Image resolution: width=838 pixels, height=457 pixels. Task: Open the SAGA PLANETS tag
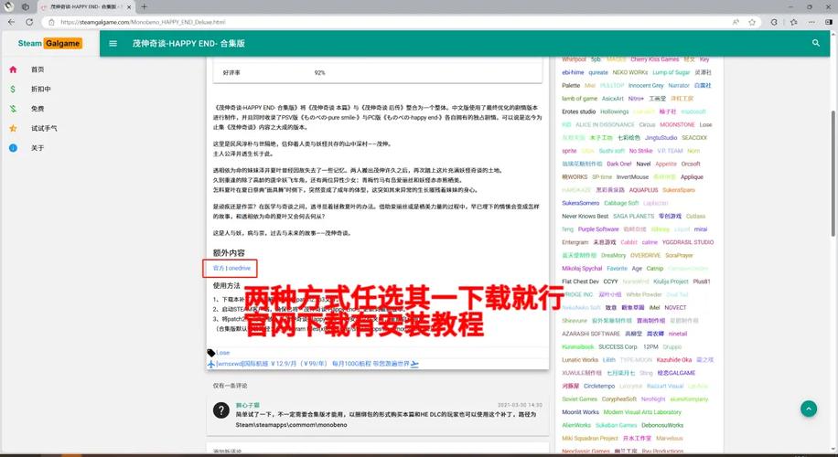coord(633,217)
